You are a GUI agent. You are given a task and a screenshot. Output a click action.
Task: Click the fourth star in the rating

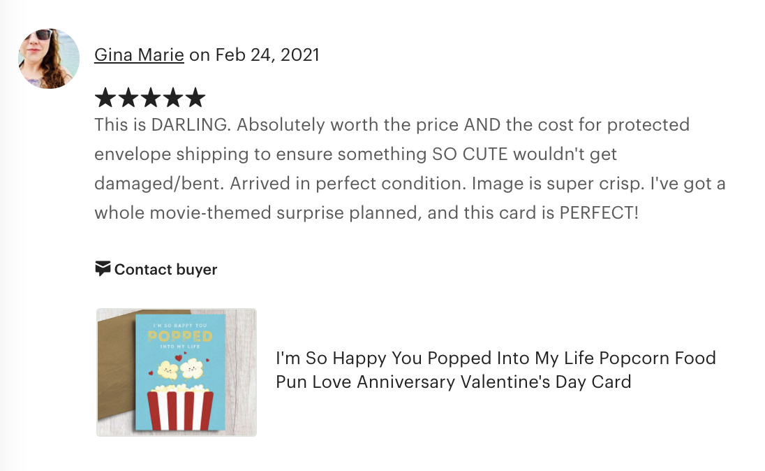pyautogui.click(x=172, y=98)
